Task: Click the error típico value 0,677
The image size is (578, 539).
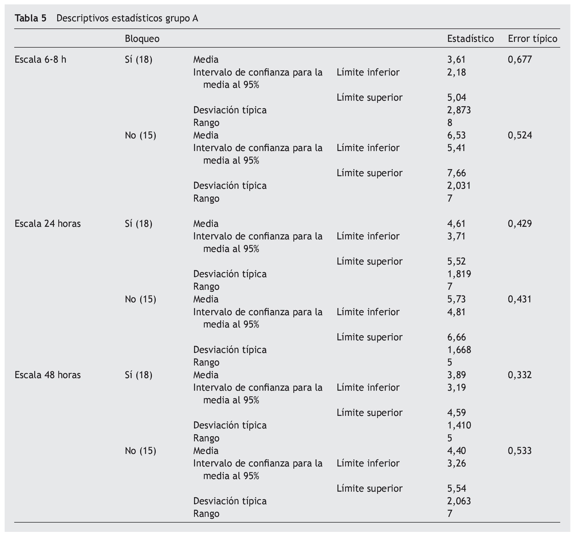Action: click(520, 60)
